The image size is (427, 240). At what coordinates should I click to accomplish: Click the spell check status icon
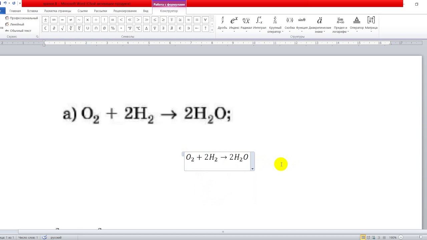pyautogui.click(x=45, y=237)
